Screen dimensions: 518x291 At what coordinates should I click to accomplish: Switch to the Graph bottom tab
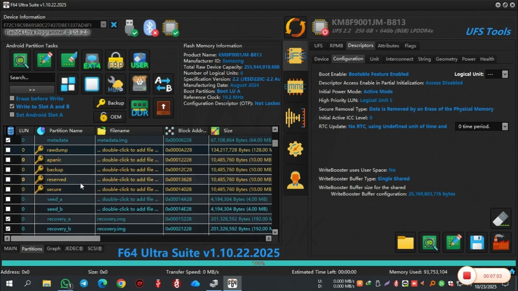coord(53,249)
